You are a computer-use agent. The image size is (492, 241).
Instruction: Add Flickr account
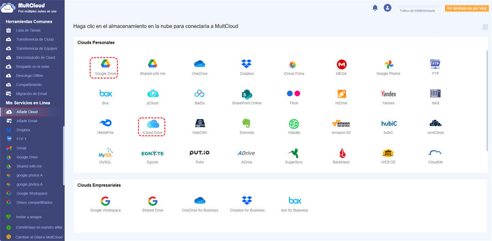(294, 97)
